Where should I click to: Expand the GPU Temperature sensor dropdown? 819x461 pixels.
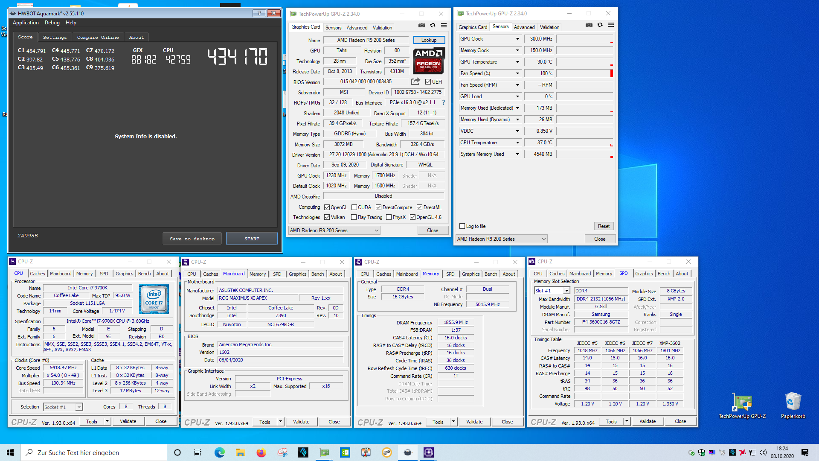(517, 62)
